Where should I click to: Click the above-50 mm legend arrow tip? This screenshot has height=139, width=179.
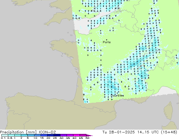coord(89,135)
